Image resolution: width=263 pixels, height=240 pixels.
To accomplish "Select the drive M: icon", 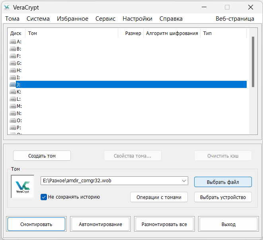I will [x=13, y=106].
